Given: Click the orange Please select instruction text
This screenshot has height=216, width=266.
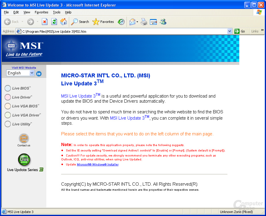Looking at the screenshot, I should (137, 134).
